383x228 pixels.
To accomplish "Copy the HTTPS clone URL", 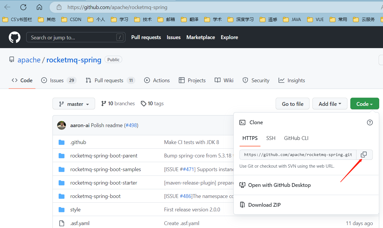I will click(364, 155).
